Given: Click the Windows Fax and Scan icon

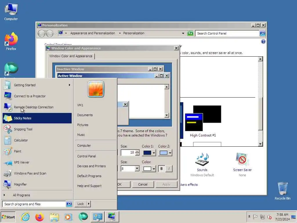Looking at the screenshot, I should click(8, 173).
